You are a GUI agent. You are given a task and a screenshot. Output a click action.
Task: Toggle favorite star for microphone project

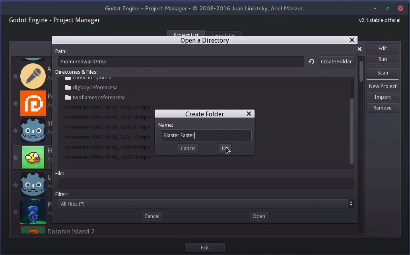pos(16,76)
